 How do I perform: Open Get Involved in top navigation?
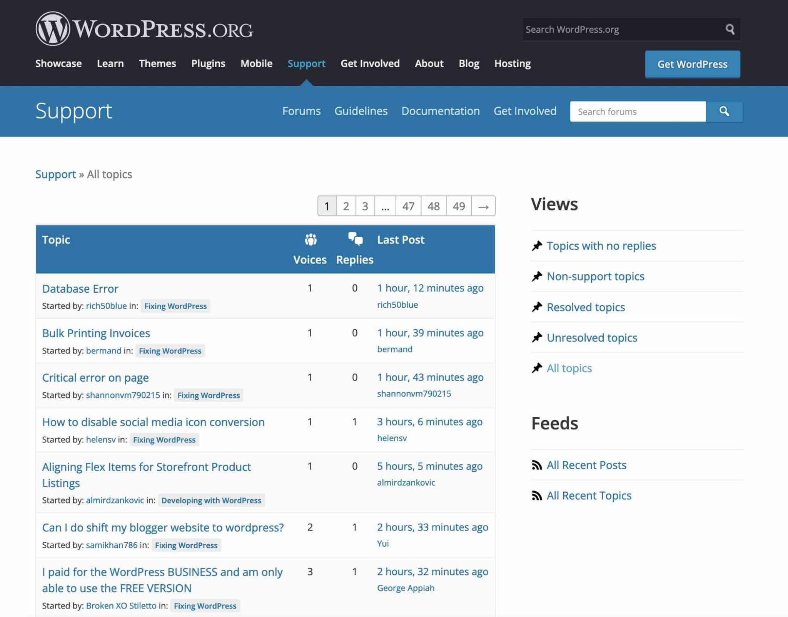(x=370, y=63)
